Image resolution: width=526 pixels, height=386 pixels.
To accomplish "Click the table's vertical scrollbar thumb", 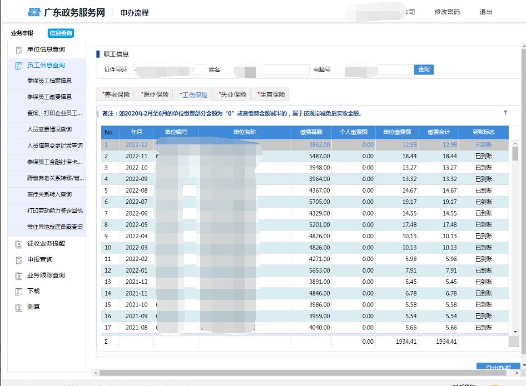I will point(515,154).
